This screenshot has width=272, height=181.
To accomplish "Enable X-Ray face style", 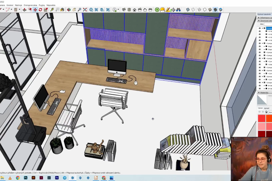I will (x=188, y=10).
